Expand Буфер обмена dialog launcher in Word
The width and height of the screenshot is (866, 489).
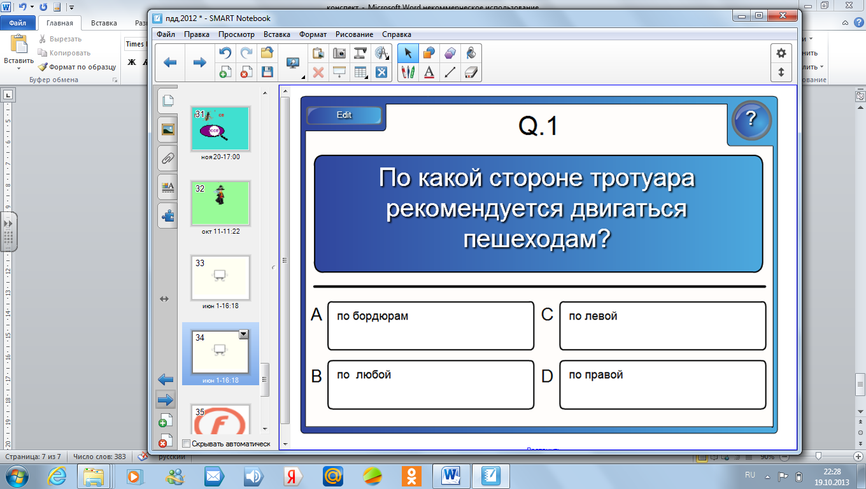point(115,80)
